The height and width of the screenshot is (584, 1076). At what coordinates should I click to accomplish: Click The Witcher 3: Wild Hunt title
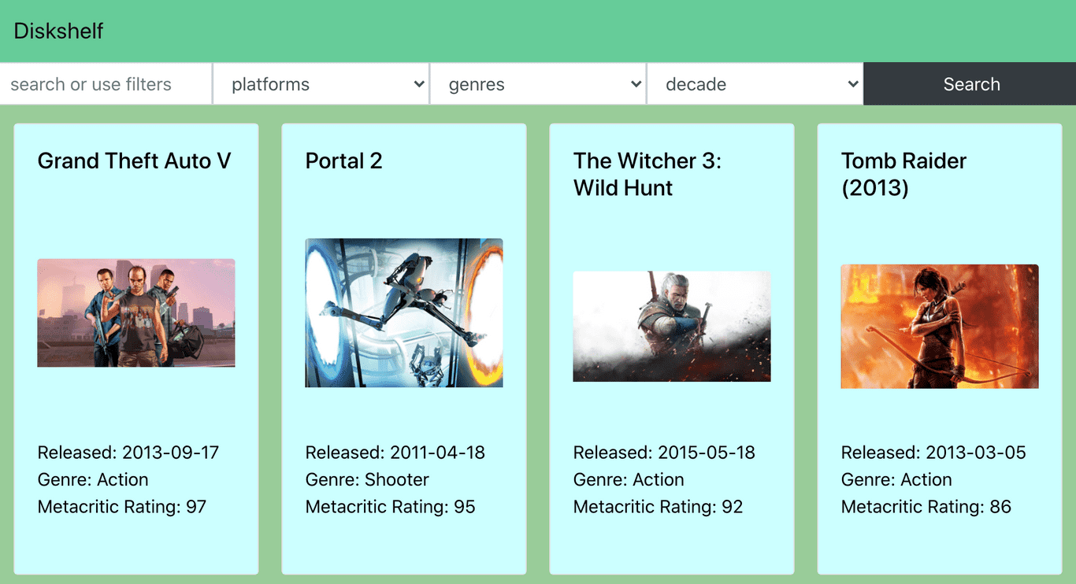(647, 174)
